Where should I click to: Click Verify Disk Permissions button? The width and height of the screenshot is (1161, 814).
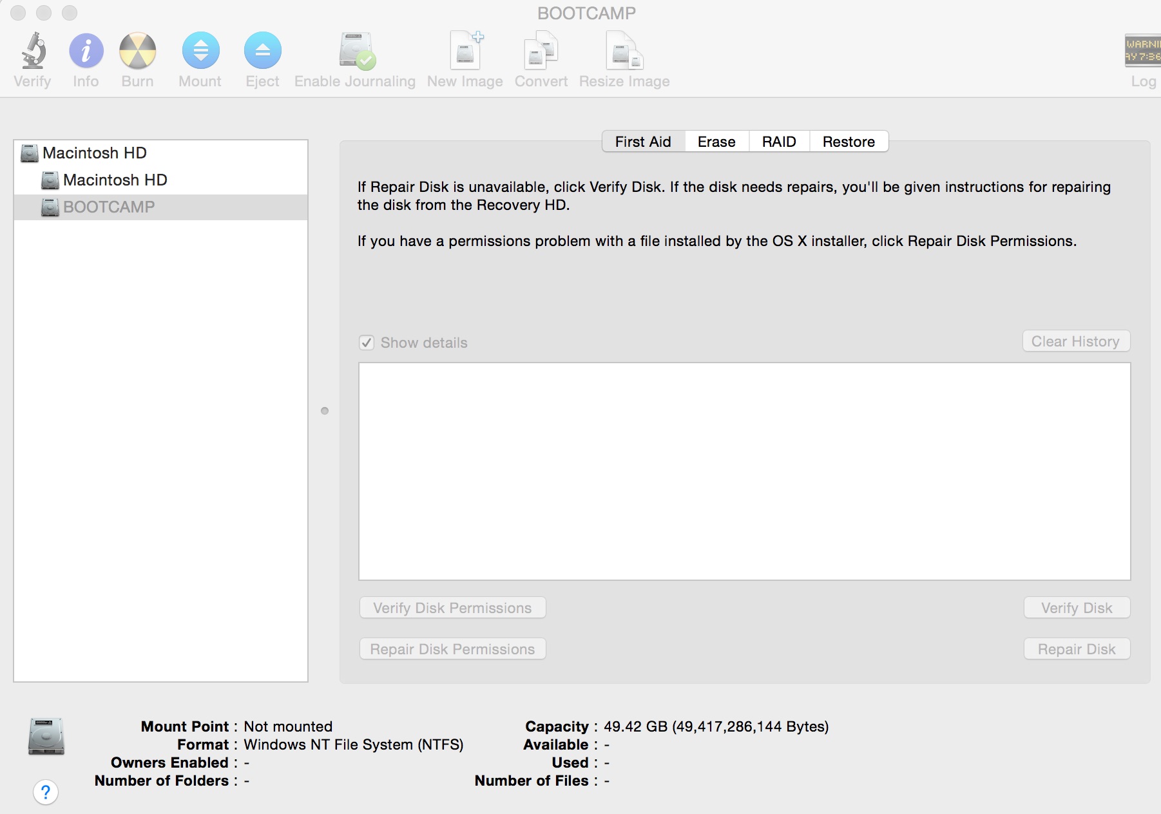click(x=452, y=608)
